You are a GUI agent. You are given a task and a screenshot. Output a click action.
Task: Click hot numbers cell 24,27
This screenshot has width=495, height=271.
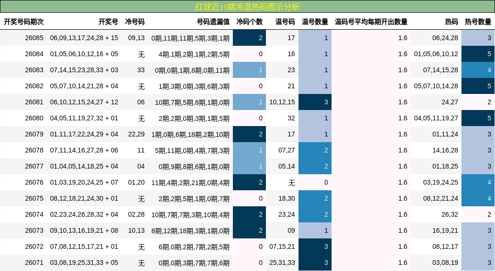(x=450, y=102)
